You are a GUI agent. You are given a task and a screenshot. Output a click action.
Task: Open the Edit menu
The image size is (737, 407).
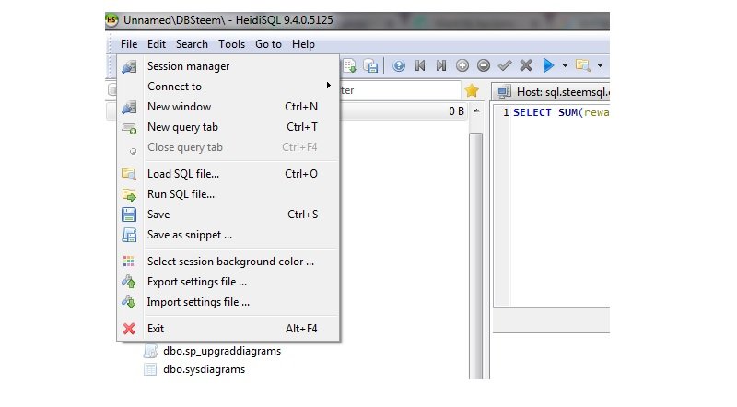click(157, 44)
